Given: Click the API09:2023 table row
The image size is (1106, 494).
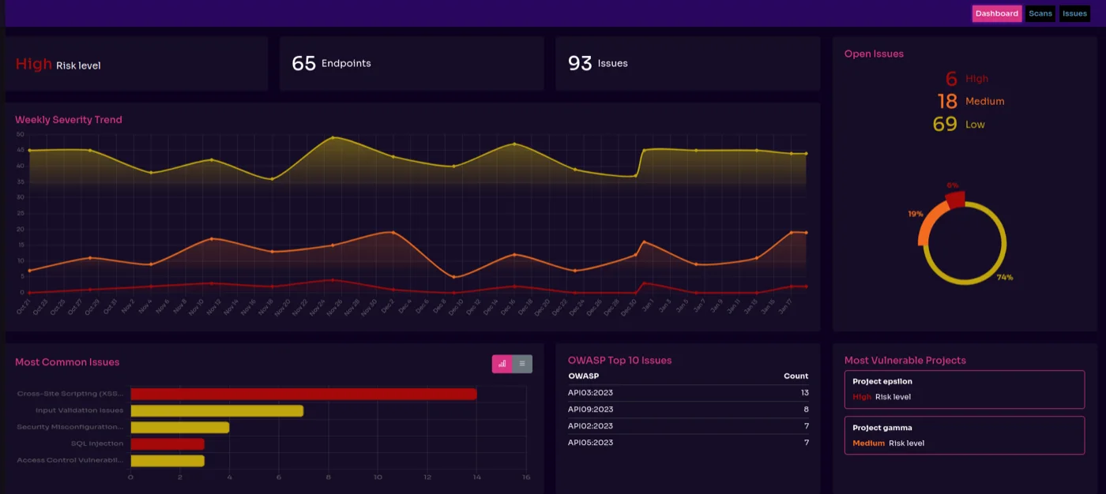Looking at the screenshot, I should (x=687, y=409).
